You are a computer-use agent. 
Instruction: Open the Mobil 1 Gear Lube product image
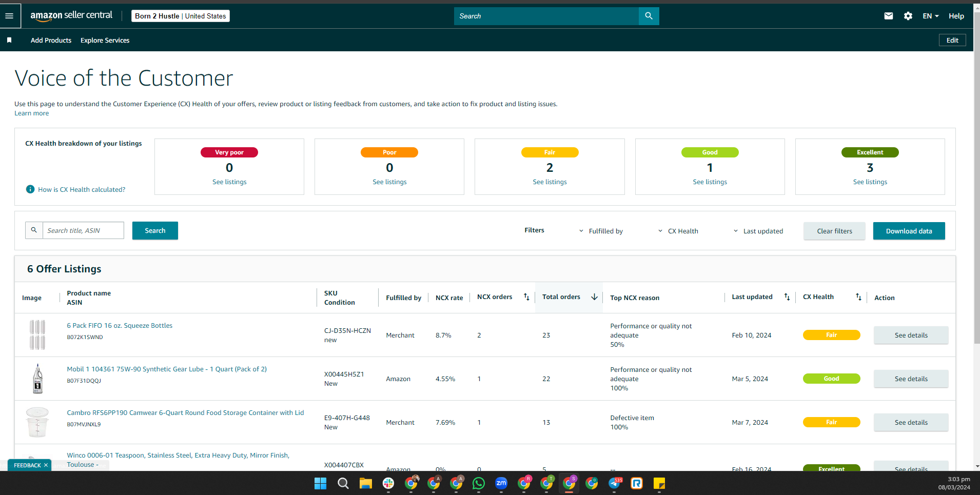coord(37,379)
